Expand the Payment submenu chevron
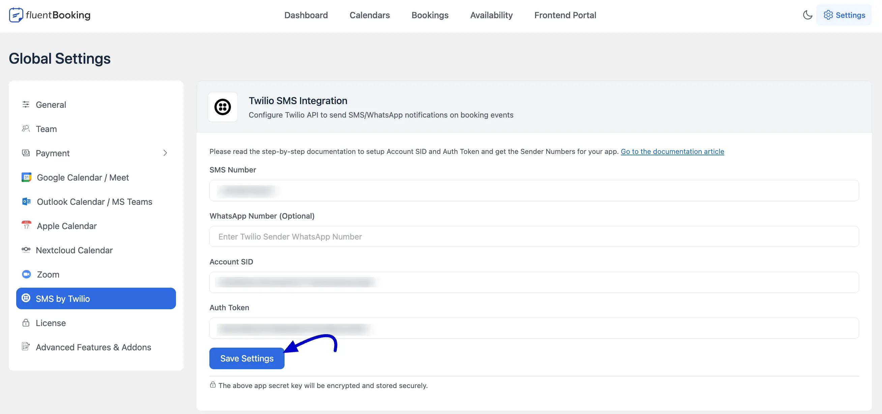 point(165,153)
